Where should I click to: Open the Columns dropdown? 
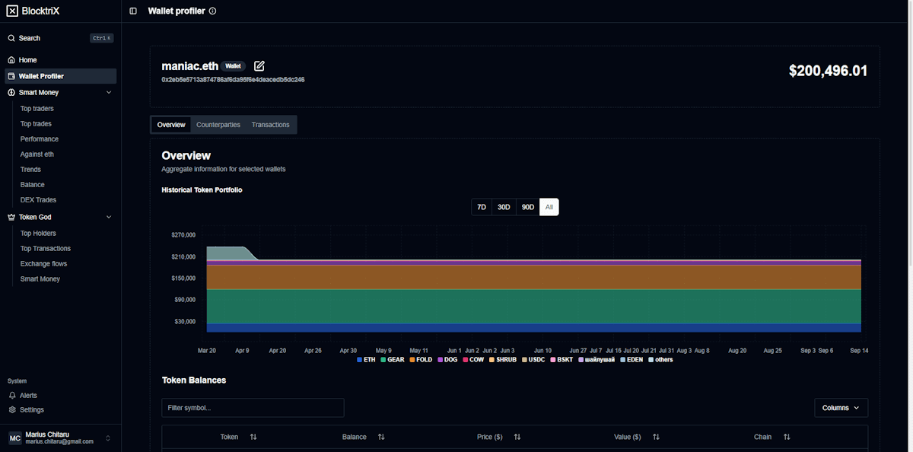[x=841, y=407]
